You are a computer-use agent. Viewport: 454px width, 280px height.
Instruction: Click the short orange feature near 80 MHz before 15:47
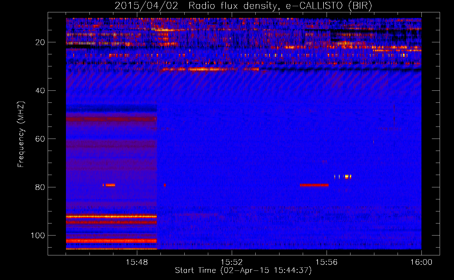(x=110, y=185)
